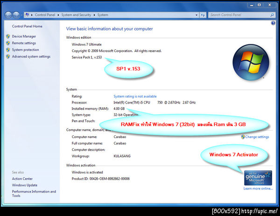Screen dimensions: 280x216
Task: Open the address bar history dropdown
Action: [x=196, y=15]
